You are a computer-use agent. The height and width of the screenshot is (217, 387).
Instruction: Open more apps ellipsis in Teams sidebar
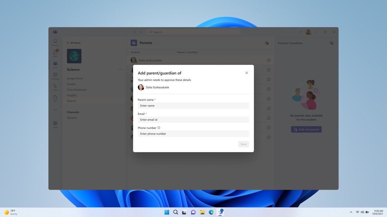(55, 110)
